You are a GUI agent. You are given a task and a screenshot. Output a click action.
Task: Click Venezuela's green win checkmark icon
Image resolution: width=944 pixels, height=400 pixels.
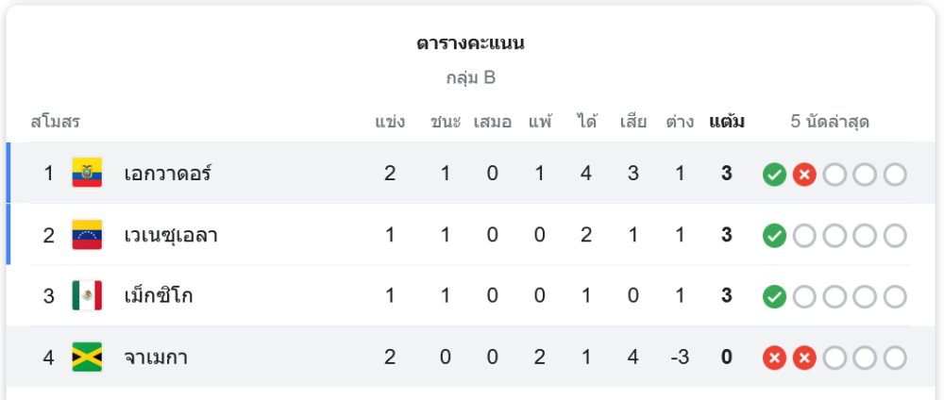[x=774, y=236]
